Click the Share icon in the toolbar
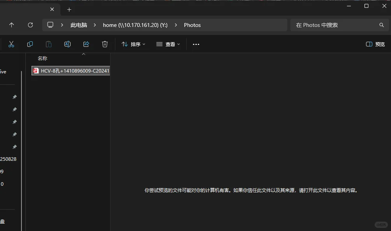The height and width of the screenshot is (231, 391). [86, 44]
